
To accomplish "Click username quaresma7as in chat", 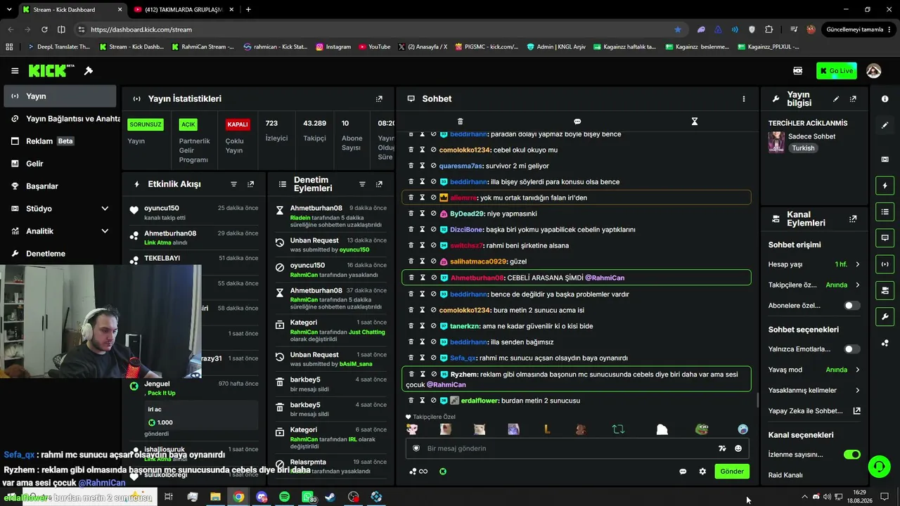I will tap(461, 166).
